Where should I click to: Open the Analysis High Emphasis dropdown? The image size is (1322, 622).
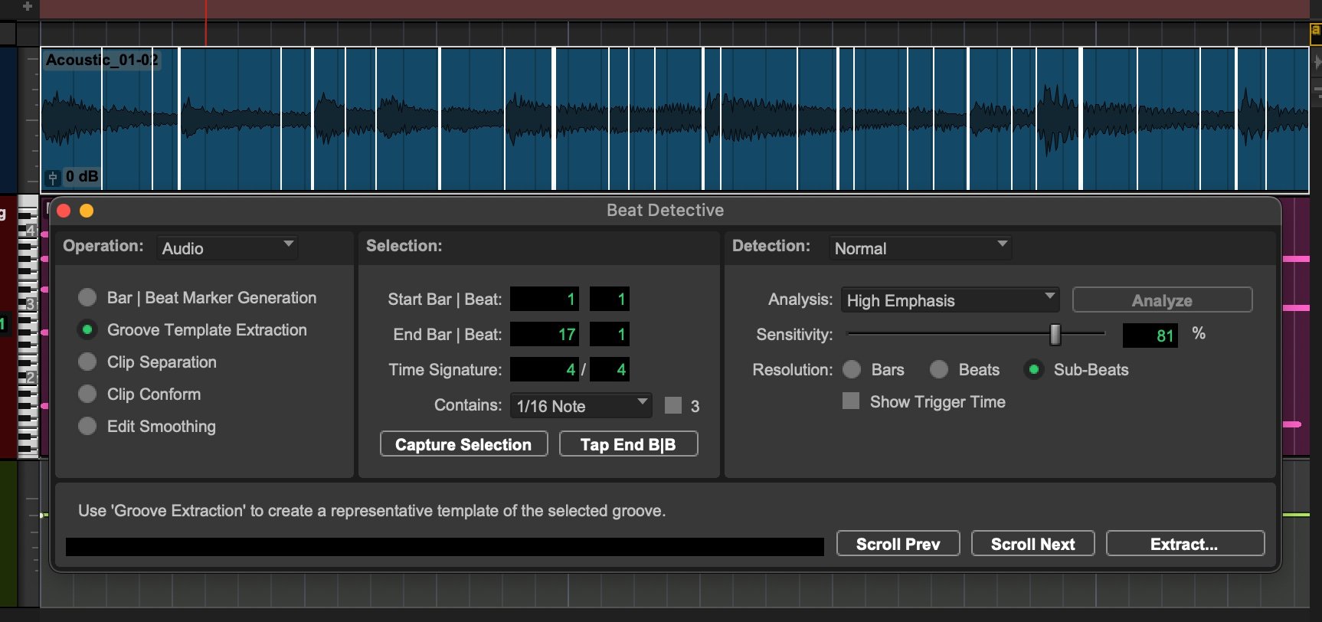(950, 300)
